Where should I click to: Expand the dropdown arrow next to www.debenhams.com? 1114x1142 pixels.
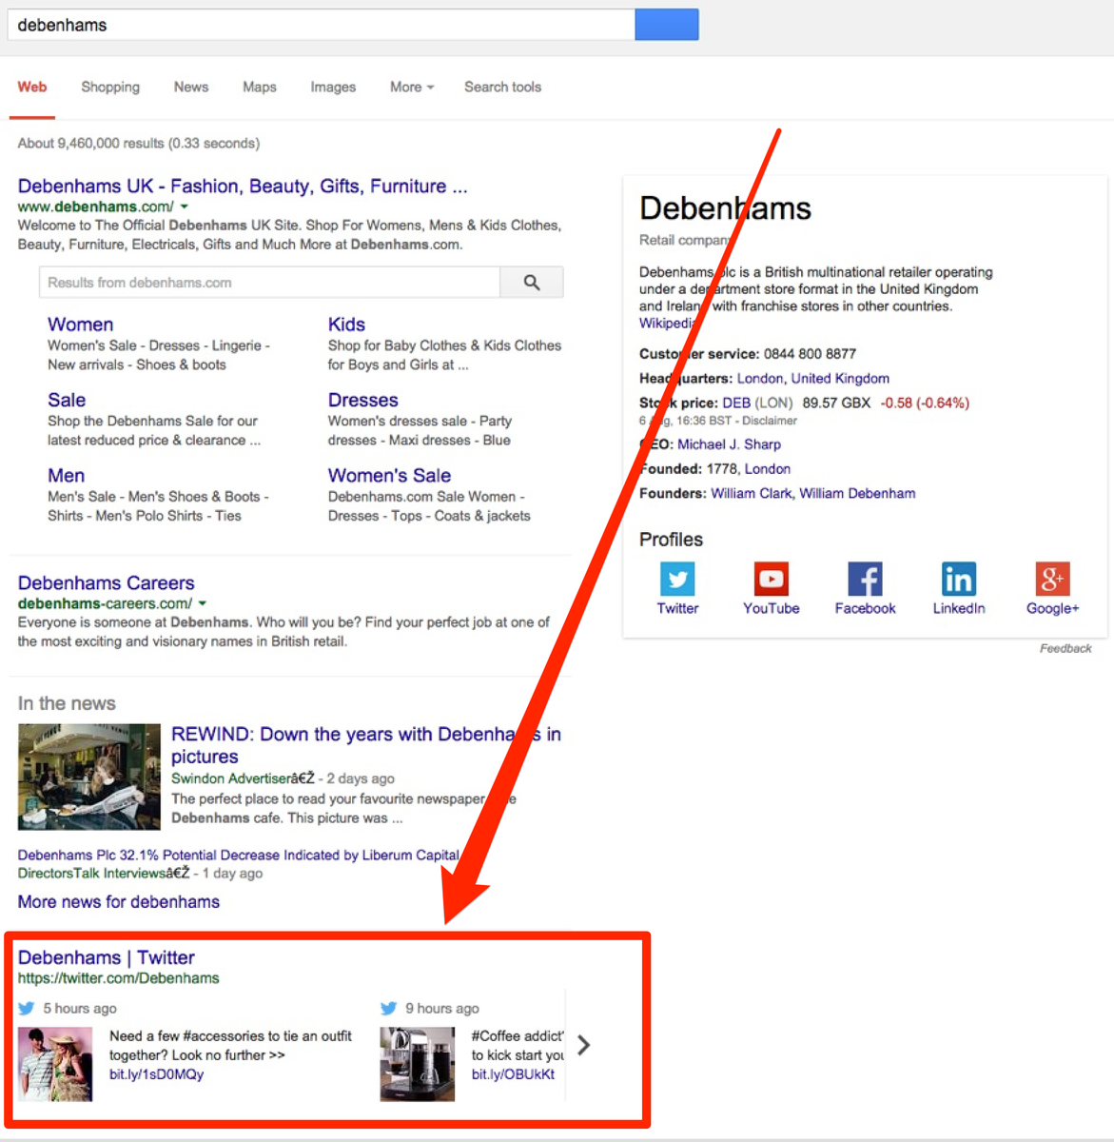184,207
